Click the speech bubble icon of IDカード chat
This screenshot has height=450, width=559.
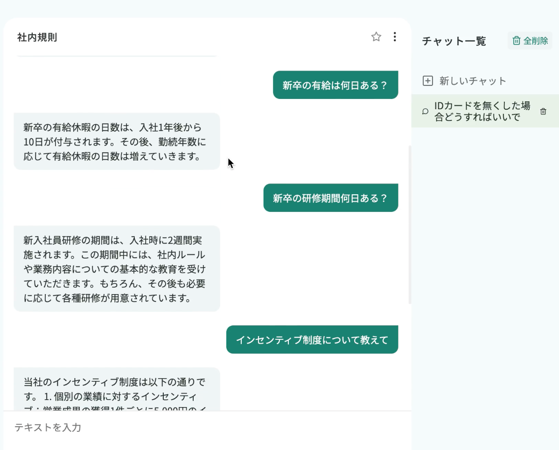pyautogui.click(x=425, y=112)
